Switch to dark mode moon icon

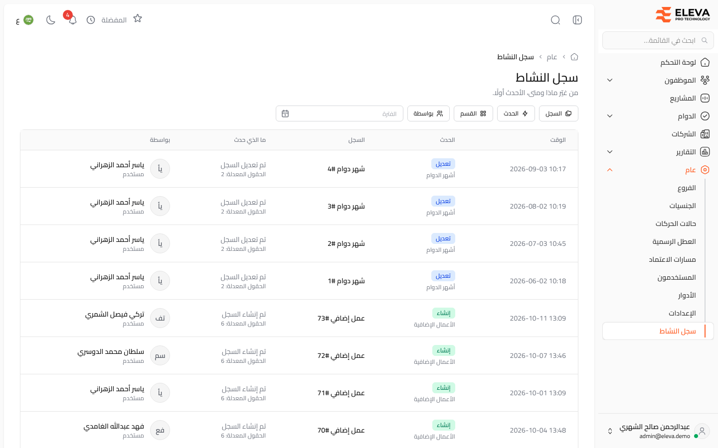tap(50, 20)
